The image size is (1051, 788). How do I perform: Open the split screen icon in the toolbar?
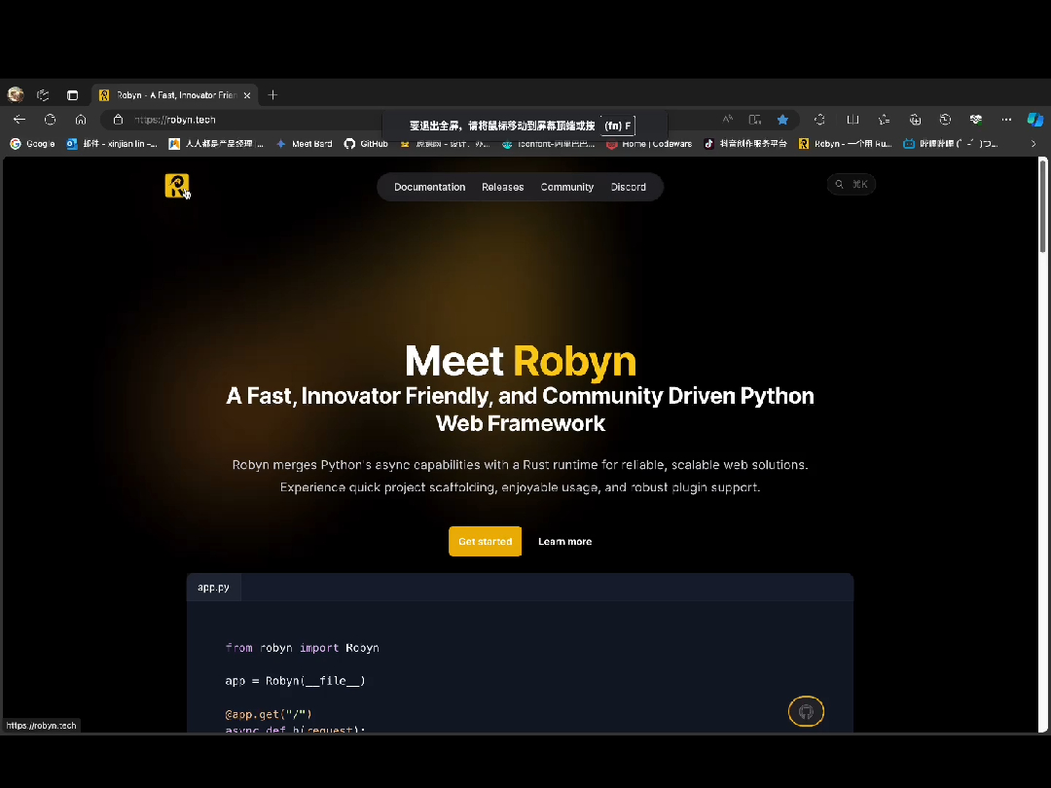tap(756, 119)
